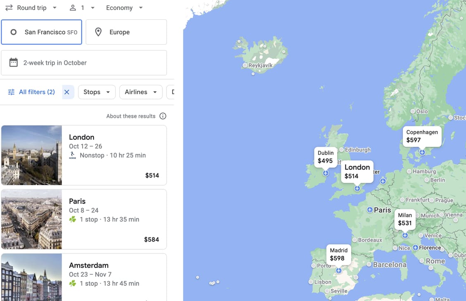Screen dimensions: 466x301
Task: Open the Stops filter dropdown
Action: pos(97,92)
